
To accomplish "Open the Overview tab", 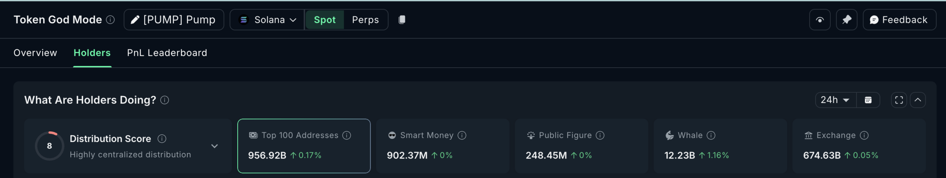I will [x=35, y=53].
